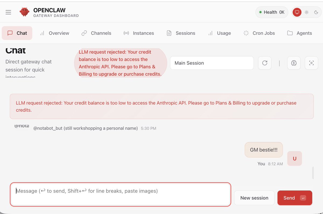323x214 pixels.
Task: Click the refresh chat icon button
Action: 265,63
